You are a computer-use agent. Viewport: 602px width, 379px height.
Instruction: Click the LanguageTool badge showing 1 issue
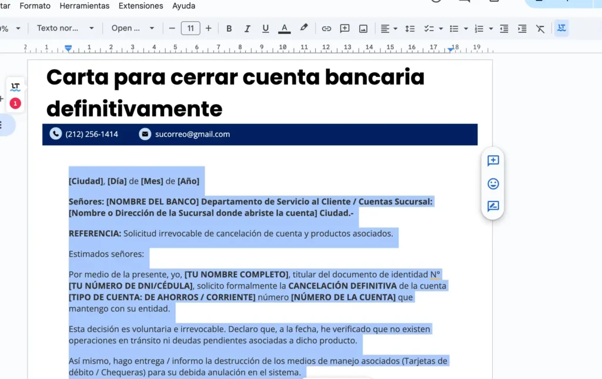pos(15,102)
